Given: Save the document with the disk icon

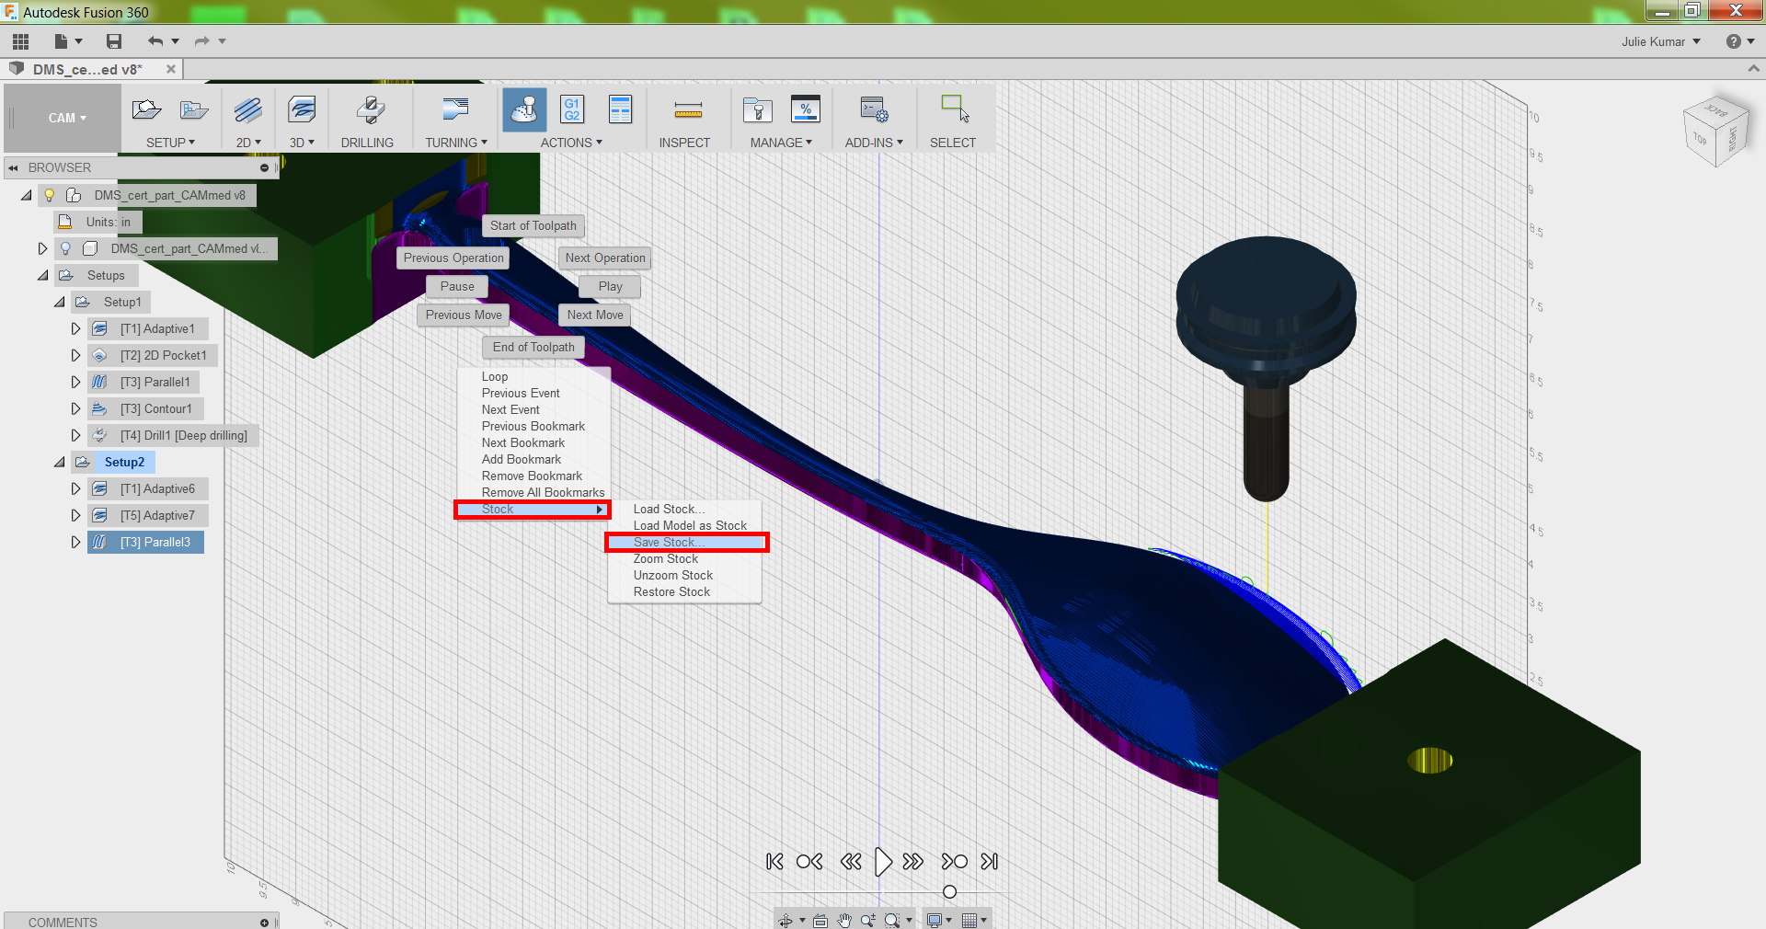Looking at the screenshot, I should (114, 41).
